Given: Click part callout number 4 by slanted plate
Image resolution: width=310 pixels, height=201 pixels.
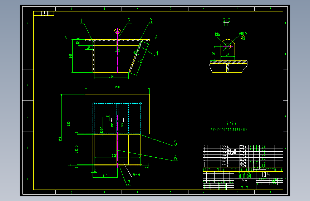Looking at the screenshot, I should click(157, 53).
